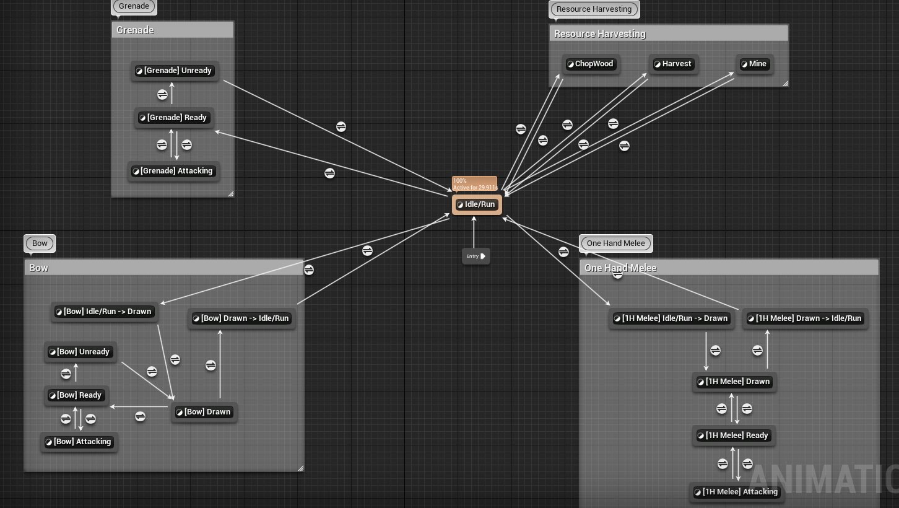
Task: Select transition icon from Idle/Run to ChopWood
Action: click(x=521, y=129)
